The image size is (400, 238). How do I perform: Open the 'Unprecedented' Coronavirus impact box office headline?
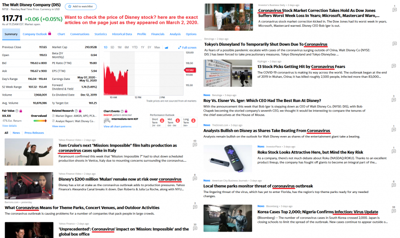pyautogui.click(x=124, y=232)
